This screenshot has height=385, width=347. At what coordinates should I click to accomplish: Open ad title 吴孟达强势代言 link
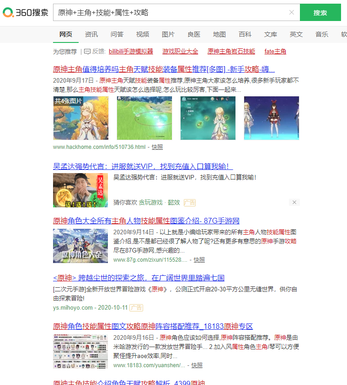143,167
